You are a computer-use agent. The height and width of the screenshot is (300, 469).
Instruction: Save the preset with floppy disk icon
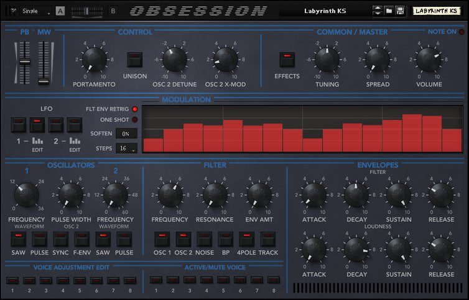coord(400,11)
